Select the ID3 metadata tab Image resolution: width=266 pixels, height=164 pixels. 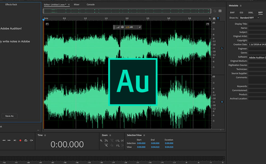click(241, 13)
